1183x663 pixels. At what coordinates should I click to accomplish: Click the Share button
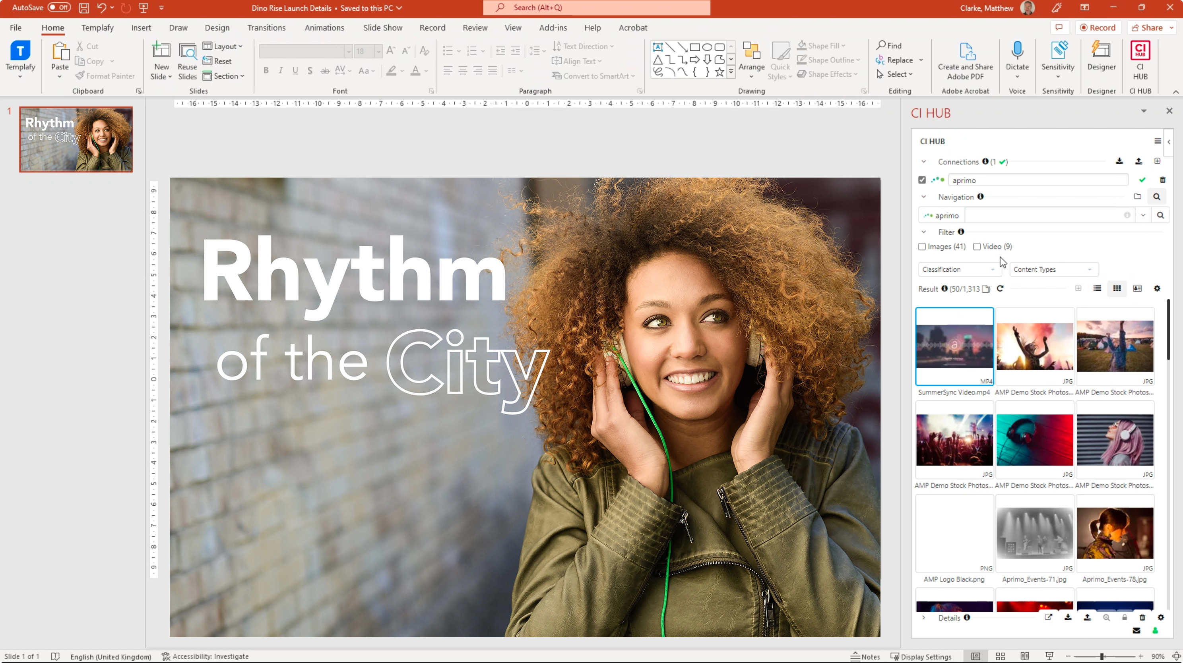tap(1147, 27)
